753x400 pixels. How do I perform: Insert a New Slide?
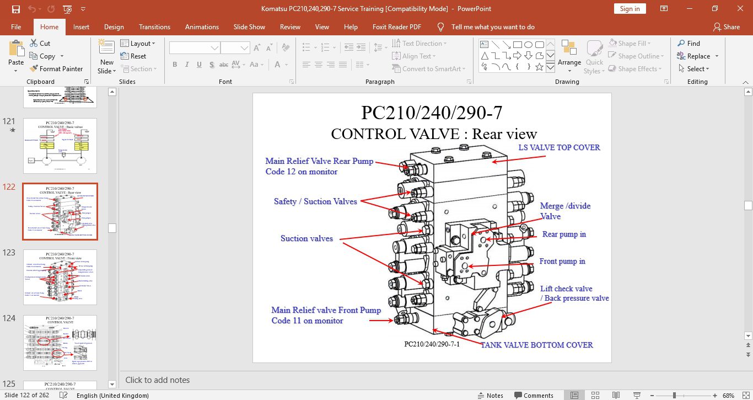click(107, 56)
